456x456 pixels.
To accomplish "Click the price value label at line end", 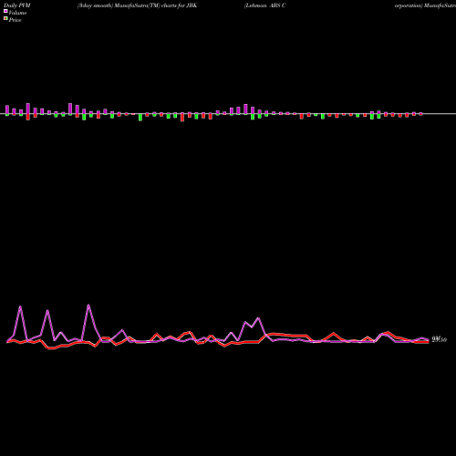I will [440, 339].
